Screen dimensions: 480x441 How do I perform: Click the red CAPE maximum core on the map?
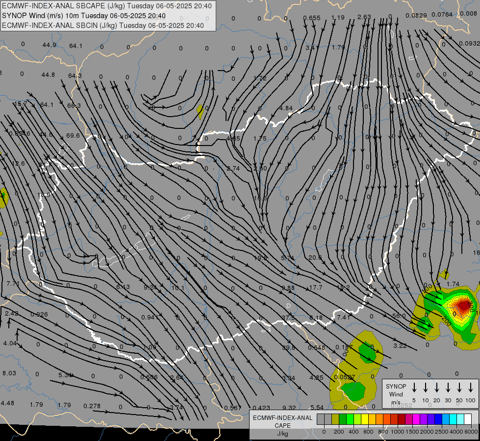(x=464, y=305)
